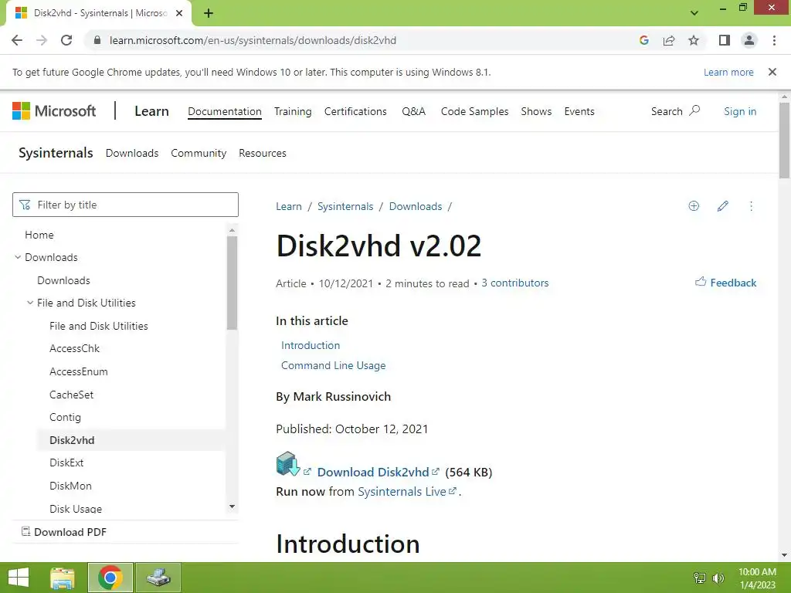Open File Explorer from taskbar

tap(63, 578)
